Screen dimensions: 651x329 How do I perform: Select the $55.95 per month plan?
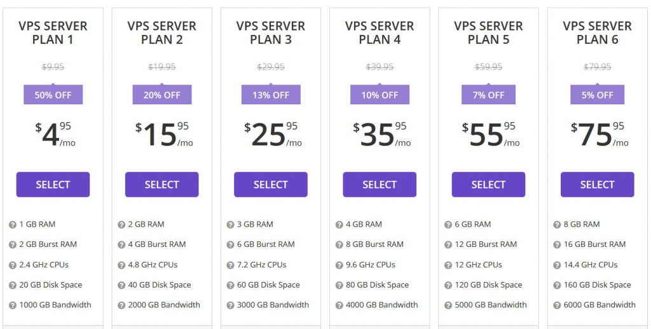click(488, 185)
